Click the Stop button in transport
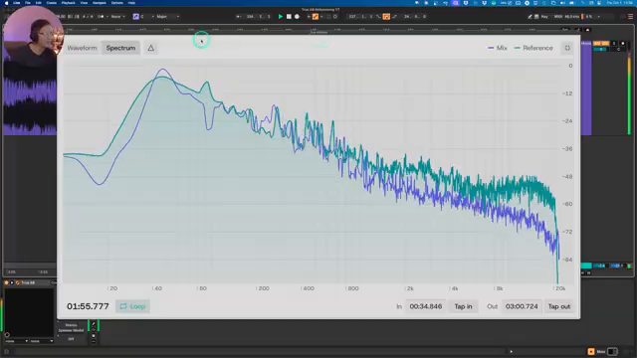Image resolution: width=637 pixels, height=358 pixels. pyautogui.click(x=289, y=17)
